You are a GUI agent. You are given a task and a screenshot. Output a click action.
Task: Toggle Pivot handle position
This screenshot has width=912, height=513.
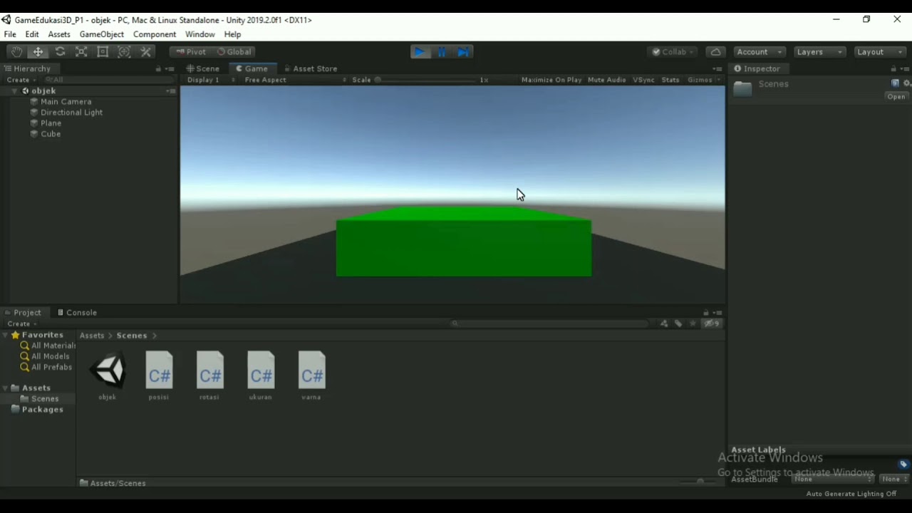(190, 52)
